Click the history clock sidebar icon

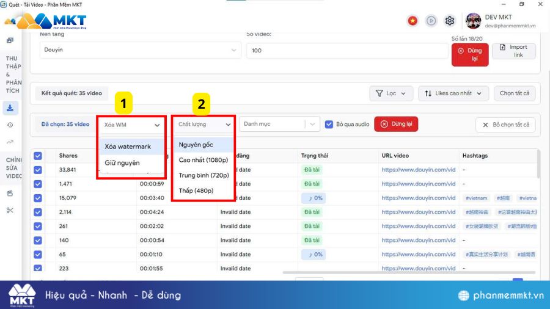10,125
